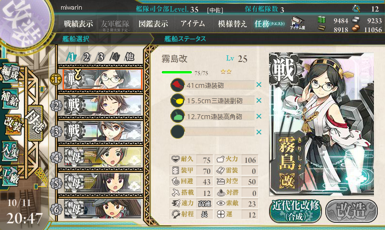Select the red 41cm連装砲 main gun icon
The width and height of the screenshot is (385, 230).
[178, 85]
